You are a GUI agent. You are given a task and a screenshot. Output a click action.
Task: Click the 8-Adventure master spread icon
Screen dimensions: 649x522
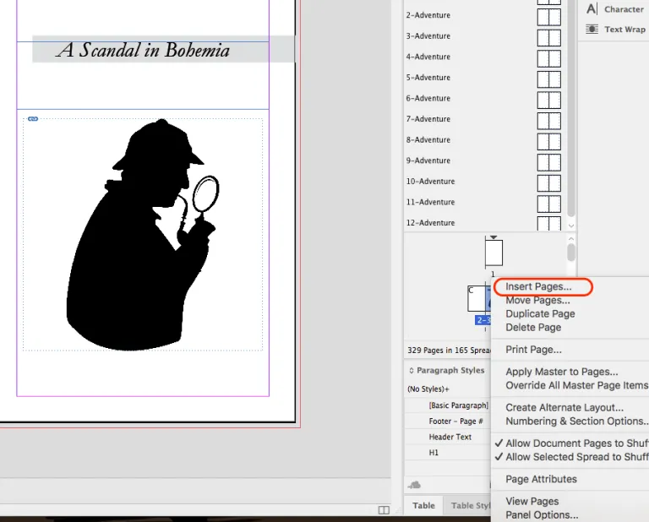[x=548, y=141]
